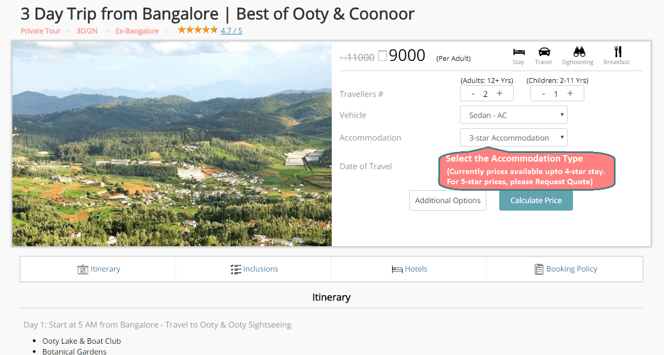Click the Stay bed icon

point(519,52)
